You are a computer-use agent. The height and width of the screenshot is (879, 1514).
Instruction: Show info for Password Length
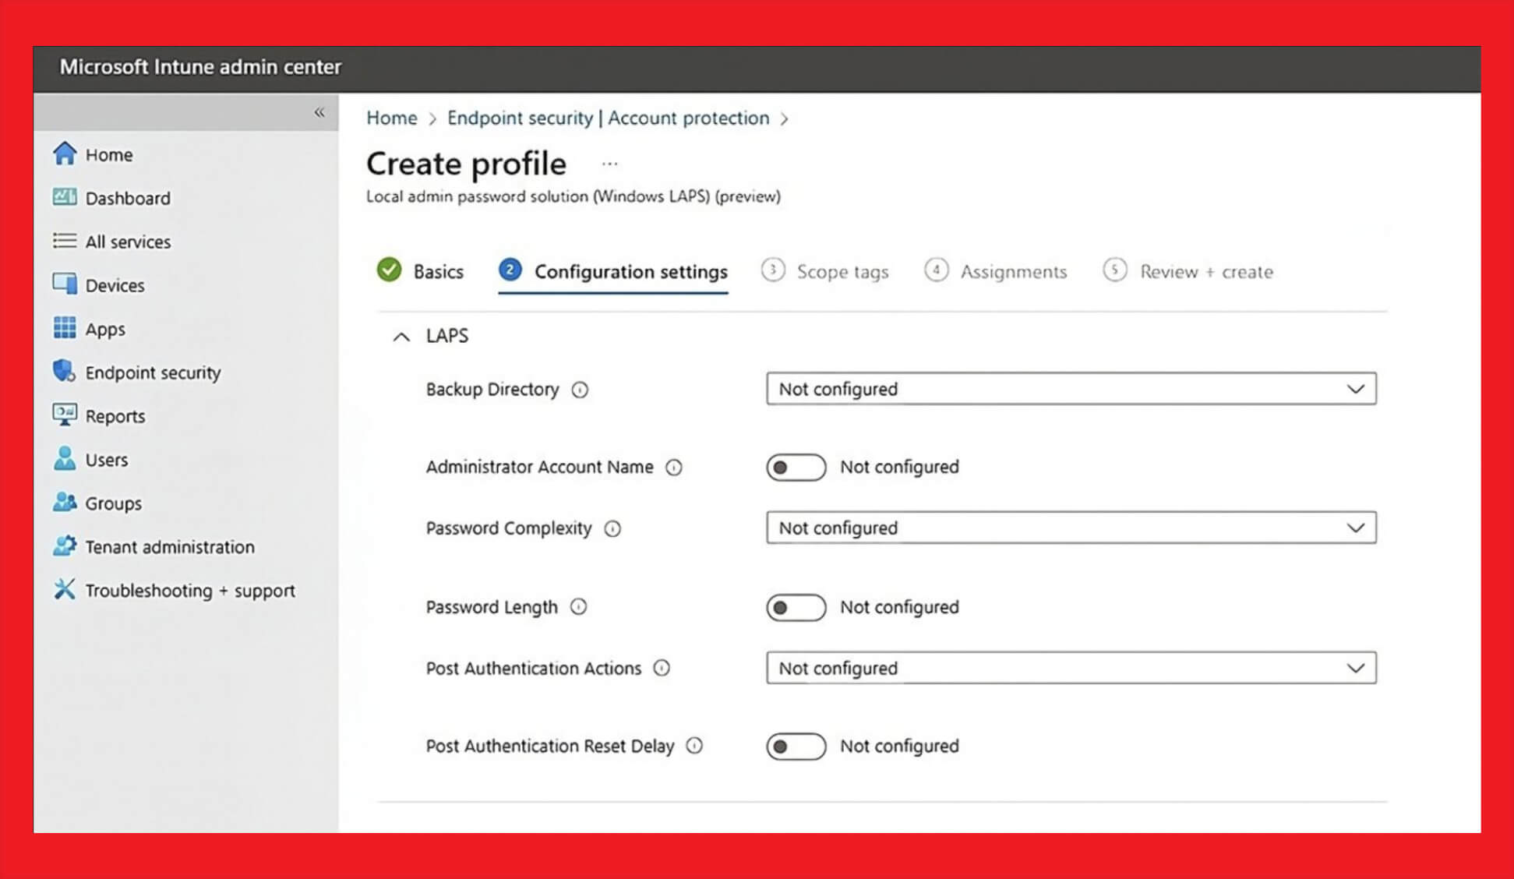(x=578, y=606)
